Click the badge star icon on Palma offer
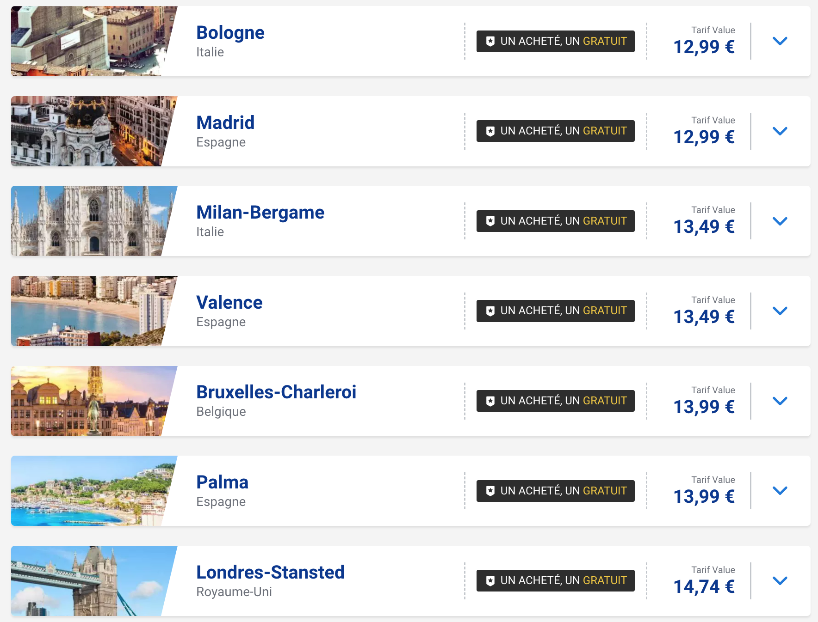The image size is (818, 622). [490, 491]
